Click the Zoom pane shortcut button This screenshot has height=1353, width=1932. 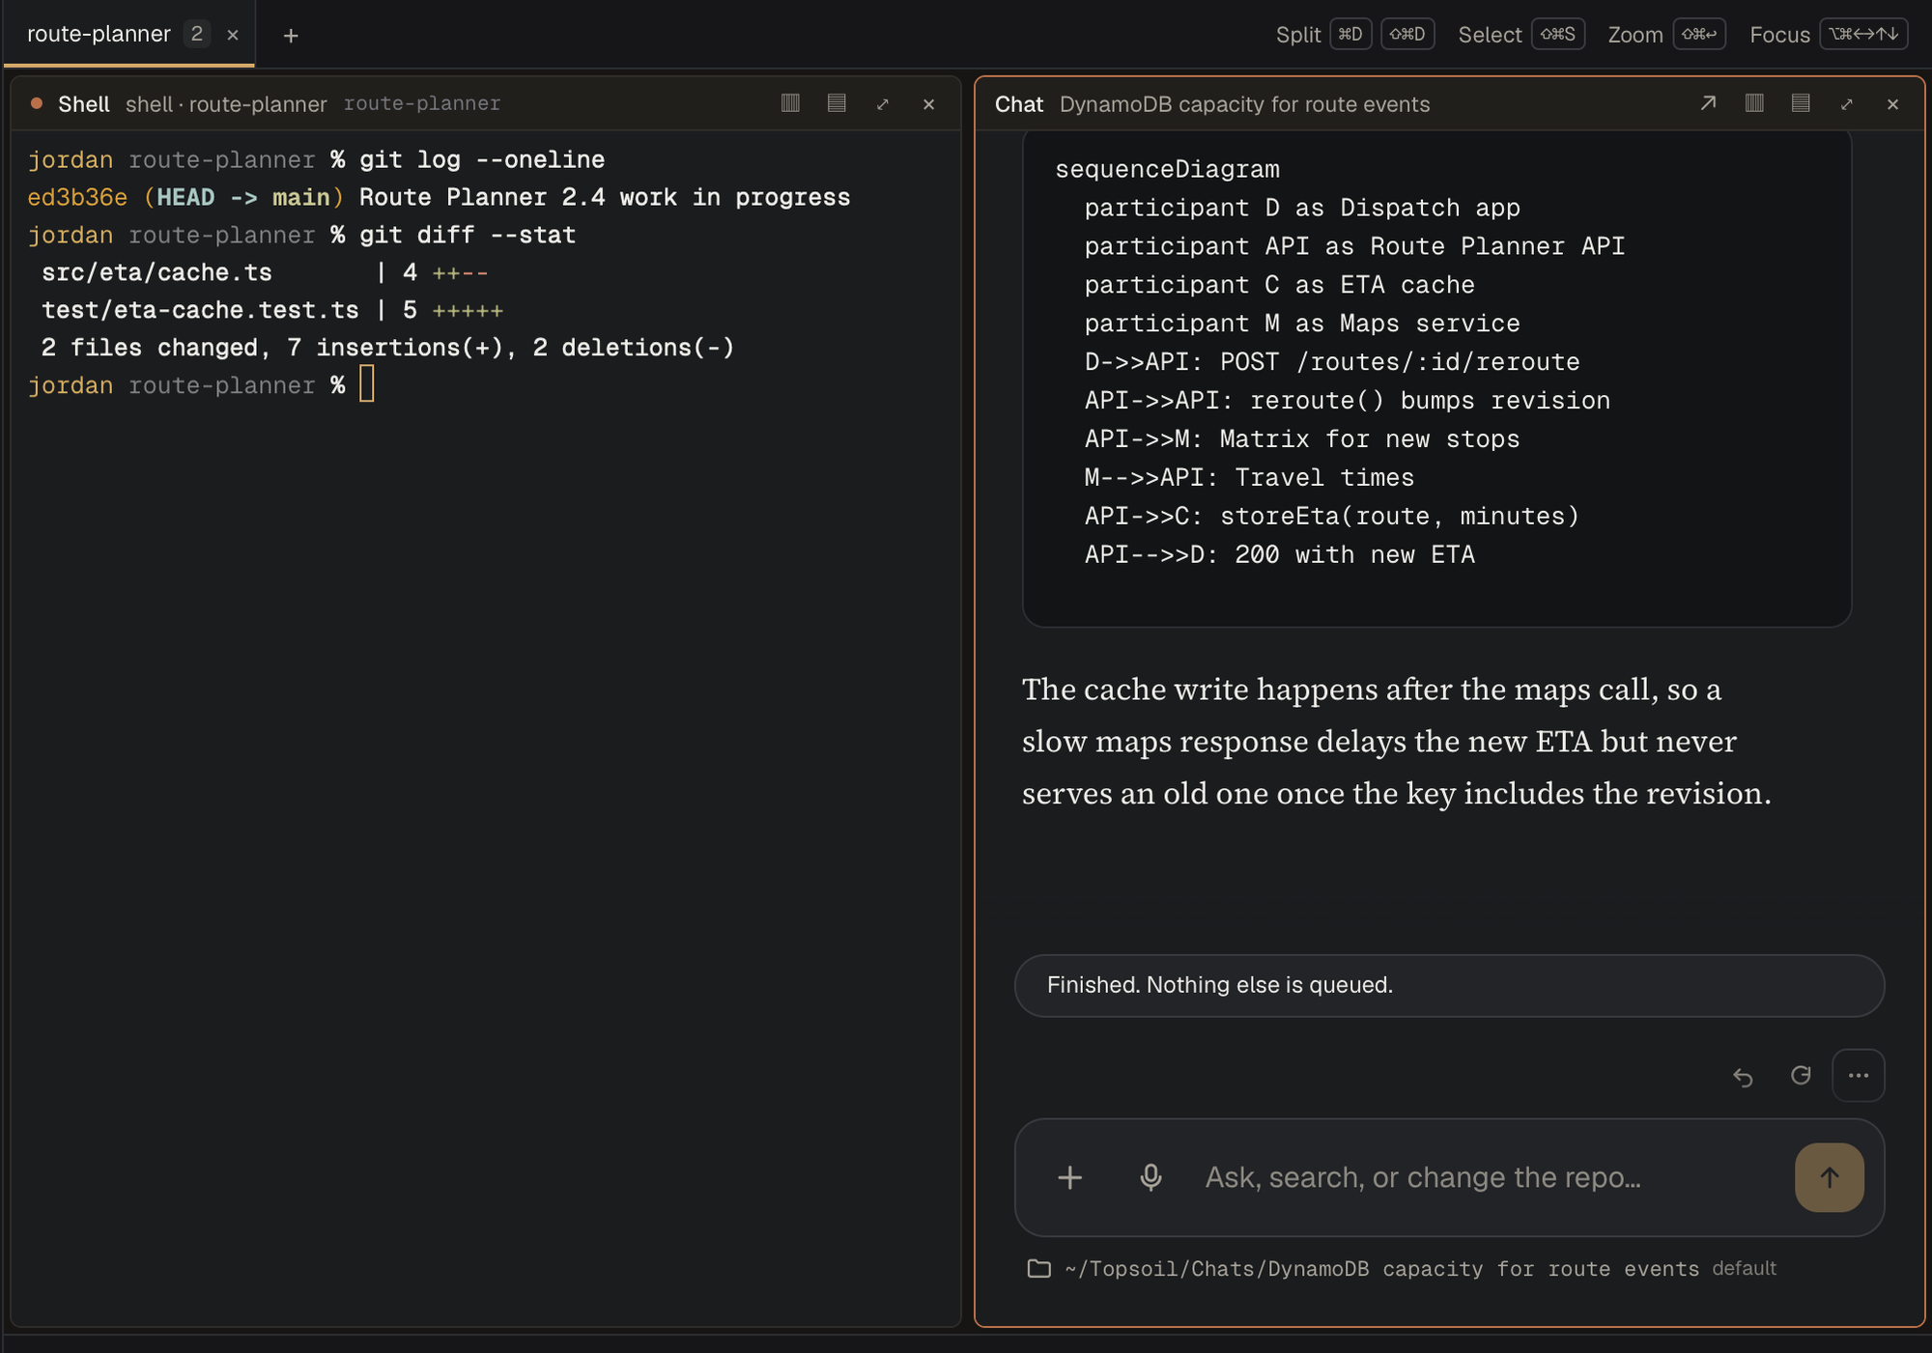point(1699,35)
